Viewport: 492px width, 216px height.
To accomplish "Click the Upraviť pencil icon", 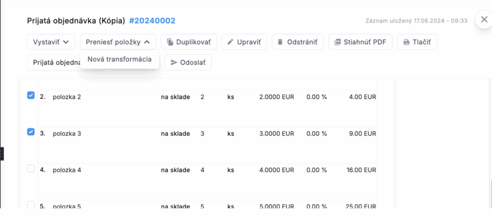I will (231, 42).
